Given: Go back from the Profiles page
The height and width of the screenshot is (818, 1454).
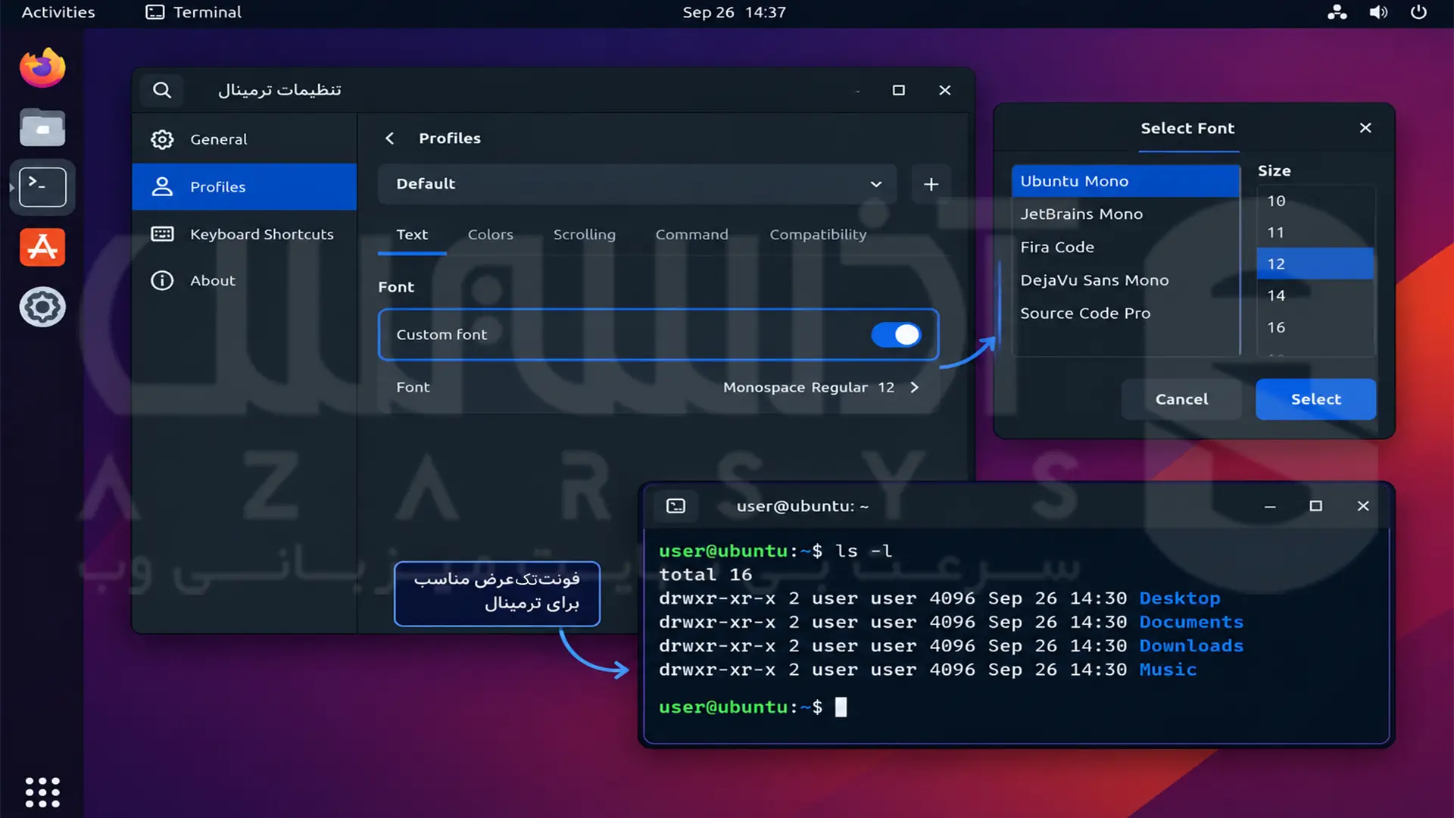Looking at the screenshot, I should [x=390, y=138].
